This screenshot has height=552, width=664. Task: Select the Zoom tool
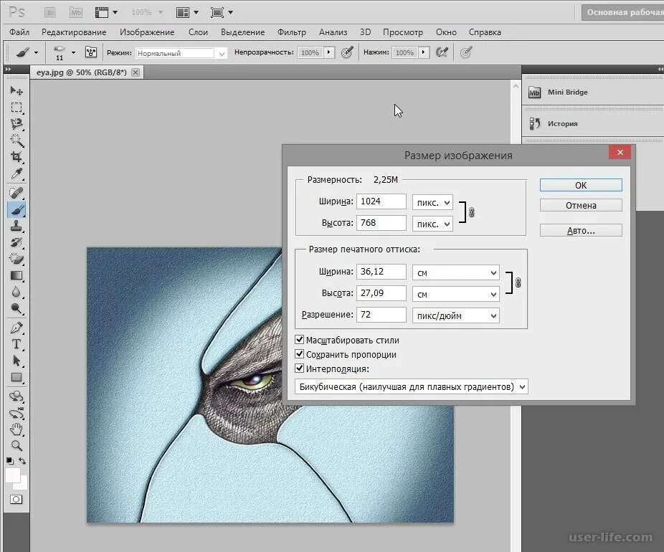point(16,446)
